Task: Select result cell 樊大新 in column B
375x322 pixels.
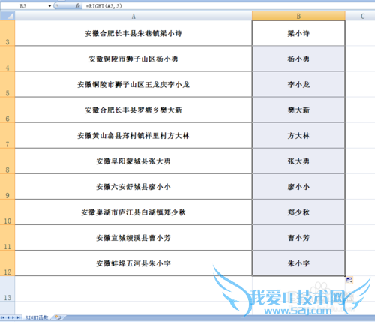Action: [x=298, y=110]
